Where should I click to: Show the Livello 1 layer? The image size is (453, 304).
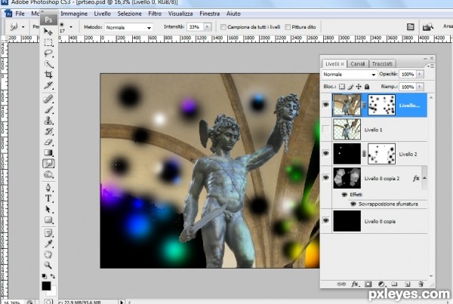pyautogui.click(x=326, y=129)
